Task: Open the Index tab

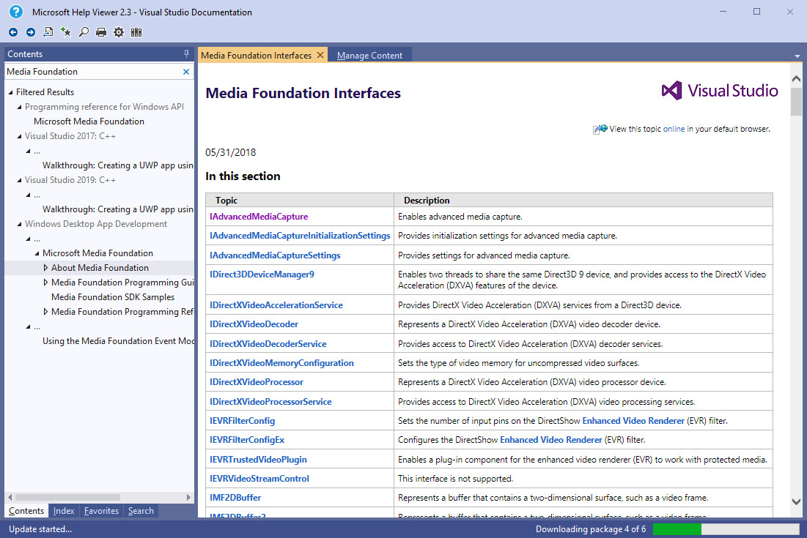Action: [64, 511]
